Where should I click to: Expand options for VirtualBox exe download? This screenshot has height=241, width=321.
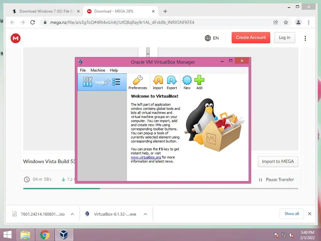click(145, 214)
